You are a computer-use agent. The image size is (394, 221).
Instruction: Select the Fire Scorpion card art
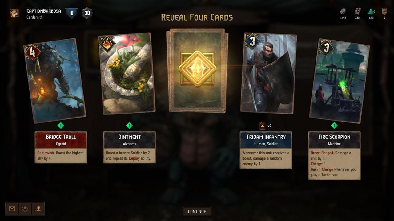point(340,81)
